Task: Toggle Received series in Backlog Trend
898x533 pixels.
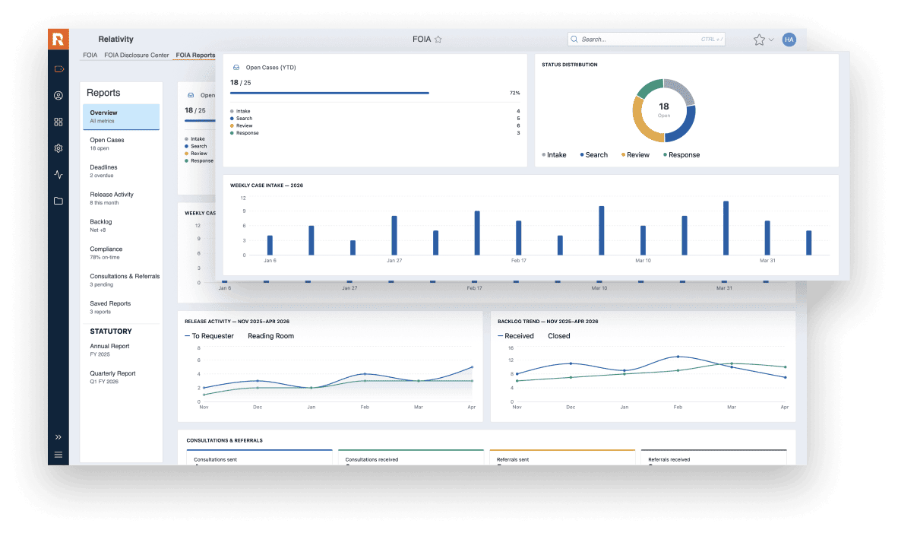Action: pos(515,336)
